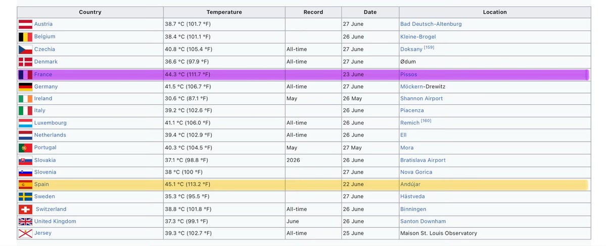Open the Austria country link
The image size is (606, 246).
[x=43, y=24]
